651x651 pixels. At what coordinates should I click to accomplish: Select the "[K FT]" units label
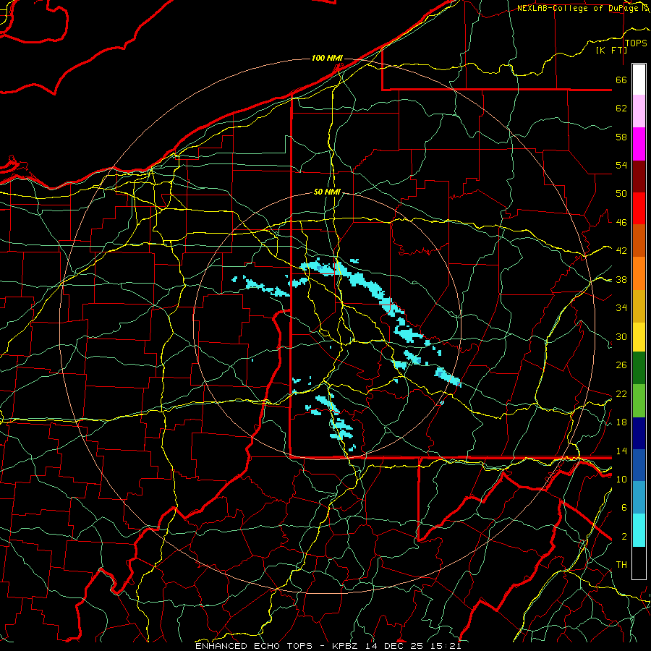click(611, 50)
